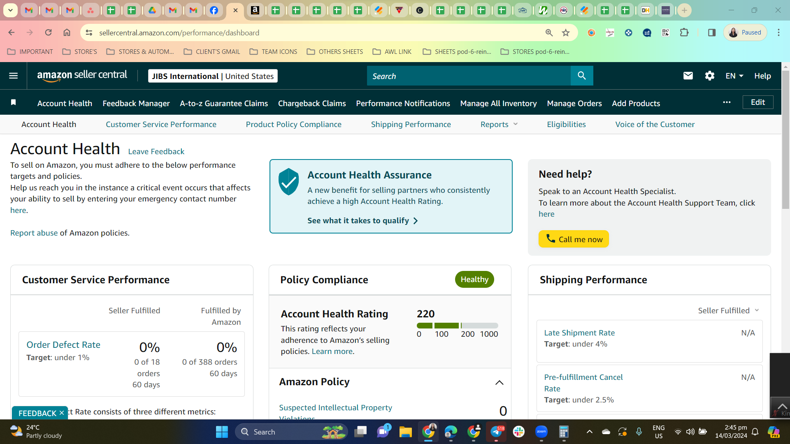Screen dimensions: 790x444
Task: Click the Account Health Rating progress bar
Action: coord(457,326)
